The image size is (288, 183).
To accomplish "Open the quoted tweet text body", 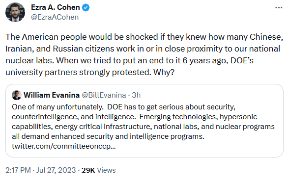I will point(144,127).
